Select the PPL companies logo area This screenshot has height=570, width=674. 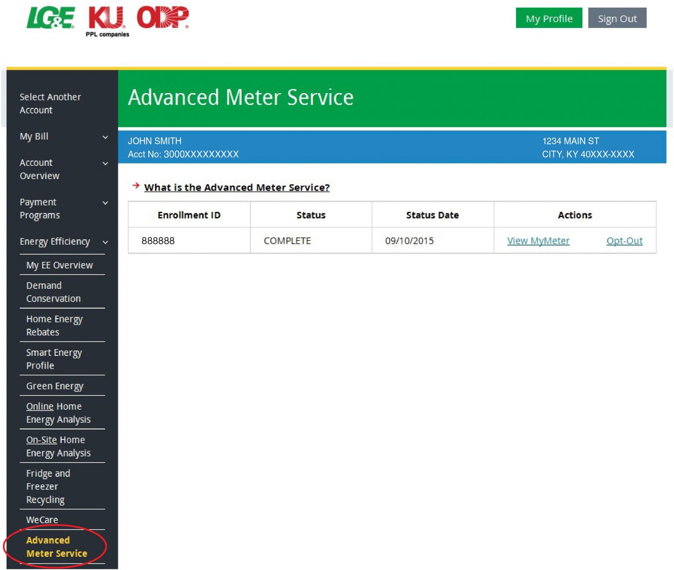(105, 34)
